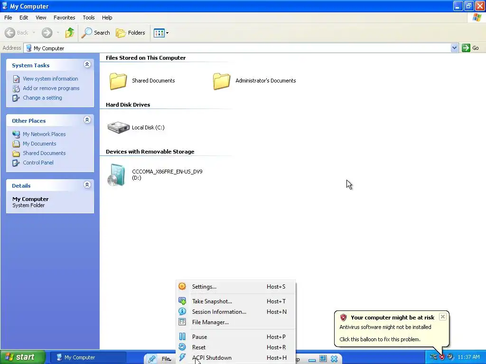The image size is (486, 364).
Task: Click red security shield tray icon
Action: coord(442,357)
